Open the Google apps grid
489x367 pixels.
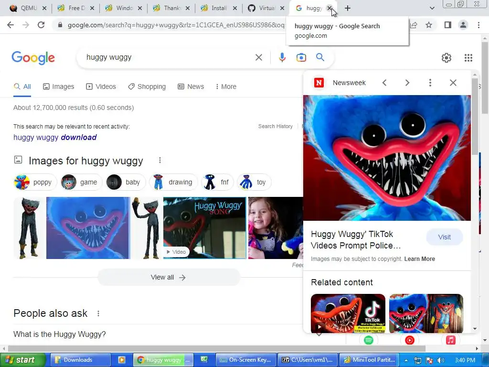[x=468, y=58]
